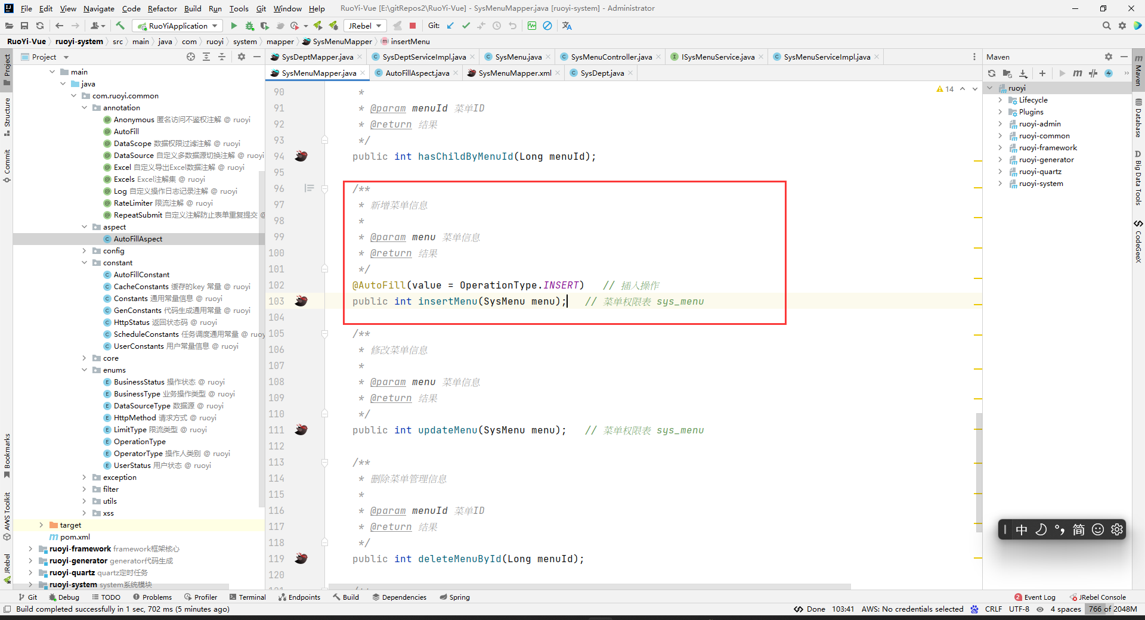Toggle fold marker at line 96 Javadoc
Image resolution: width=1145 pixels, height=620 pixels.
325,189
